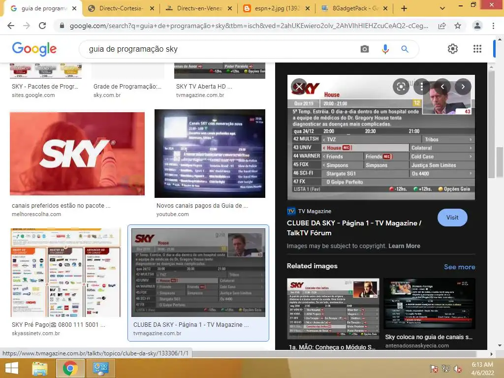
Task: Click the network tray icon
Action: coord(446,368)
